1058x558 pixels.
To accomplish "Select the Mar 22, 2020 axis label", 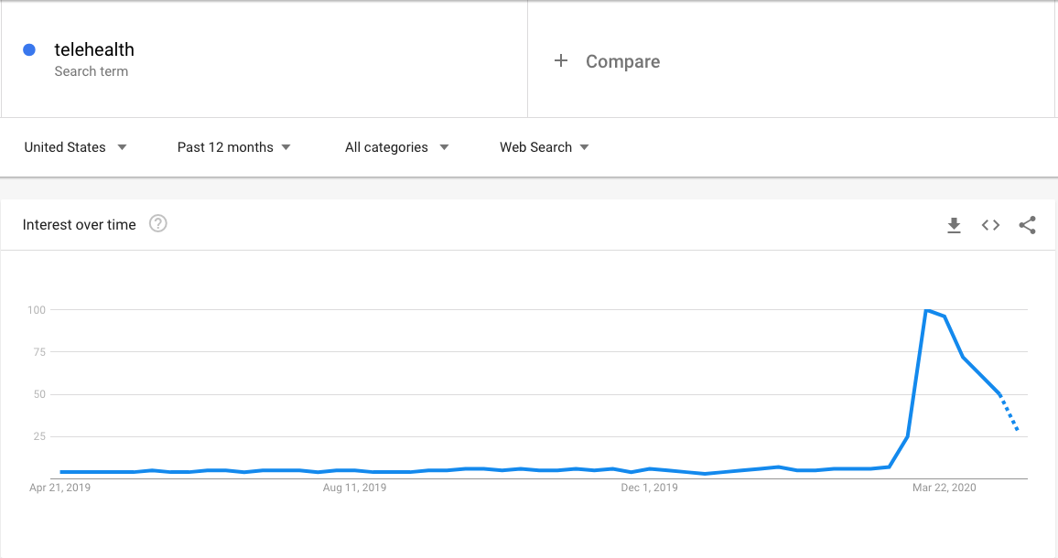I will pyautogui.click(x=944, y=488).
